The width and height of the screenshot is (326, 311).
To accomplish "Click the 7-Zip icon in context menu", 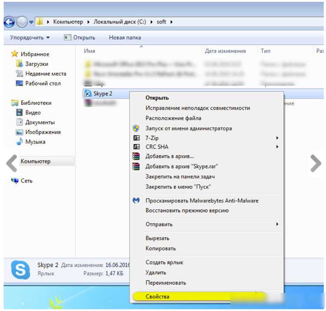I will 136,138.
